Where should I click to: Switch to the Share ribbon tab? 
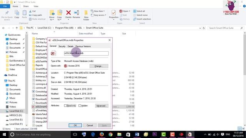(26, 6)
